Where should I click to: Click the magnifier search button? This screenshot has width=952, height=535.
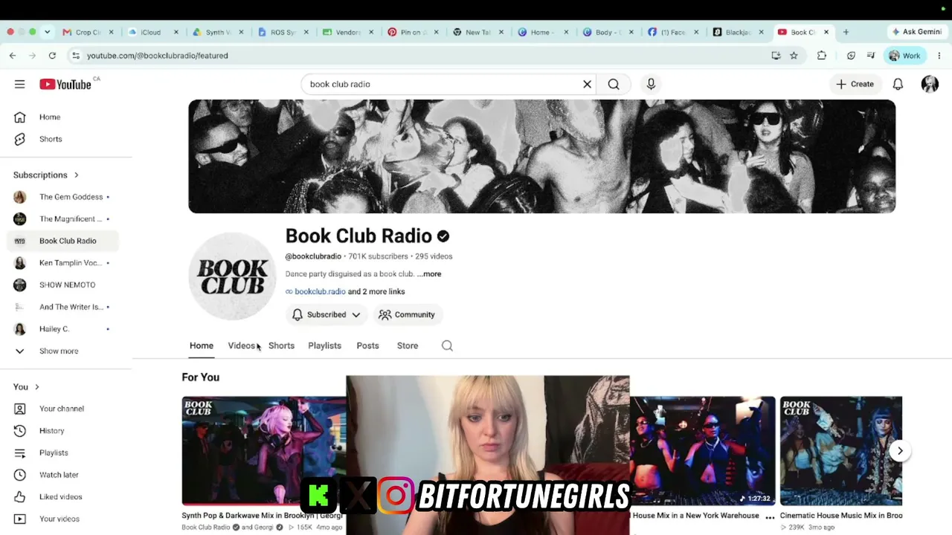[x=614, y=84]
